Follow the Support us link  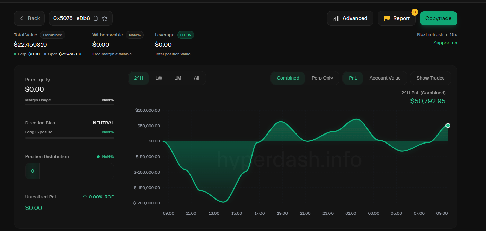coord(445,43)
